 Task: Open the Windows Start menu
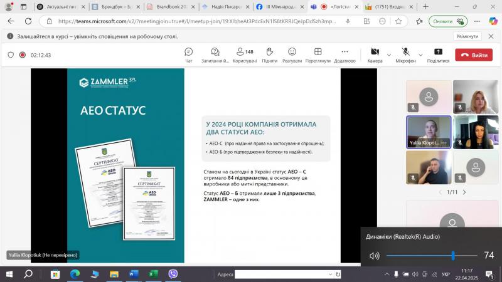9,274
